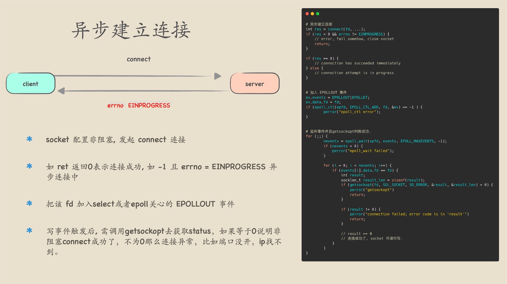The height and width of the screenshot is (284, 507).
Task: Click the getsockopt SOL_SOCKET line in code
Action: 416,185
